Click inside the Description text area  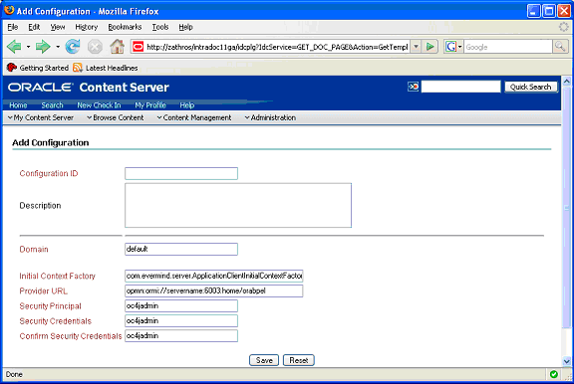[238, 205]
